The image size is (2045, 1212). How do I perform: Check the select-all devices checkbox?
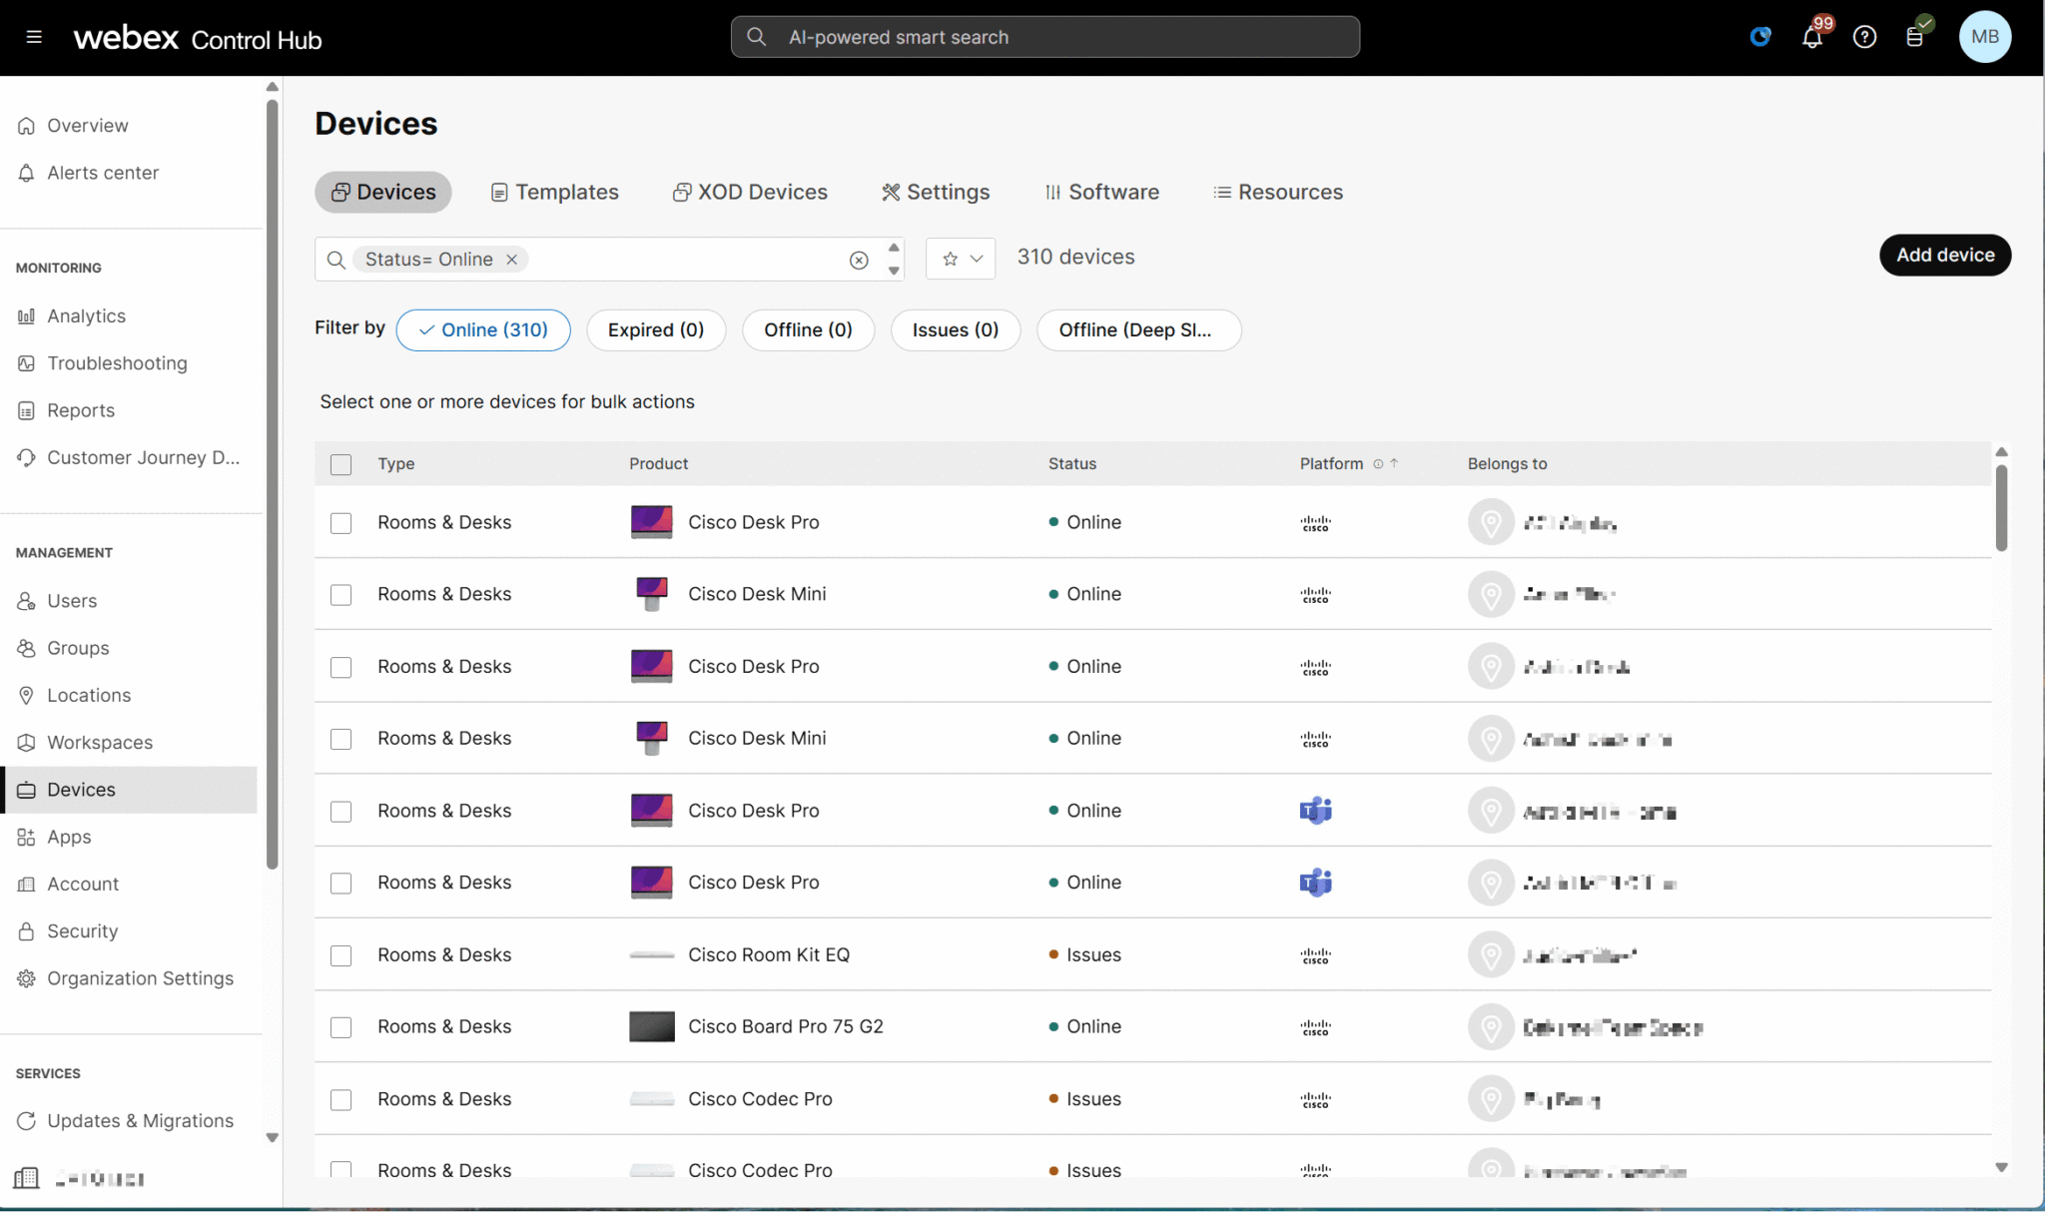341,464
